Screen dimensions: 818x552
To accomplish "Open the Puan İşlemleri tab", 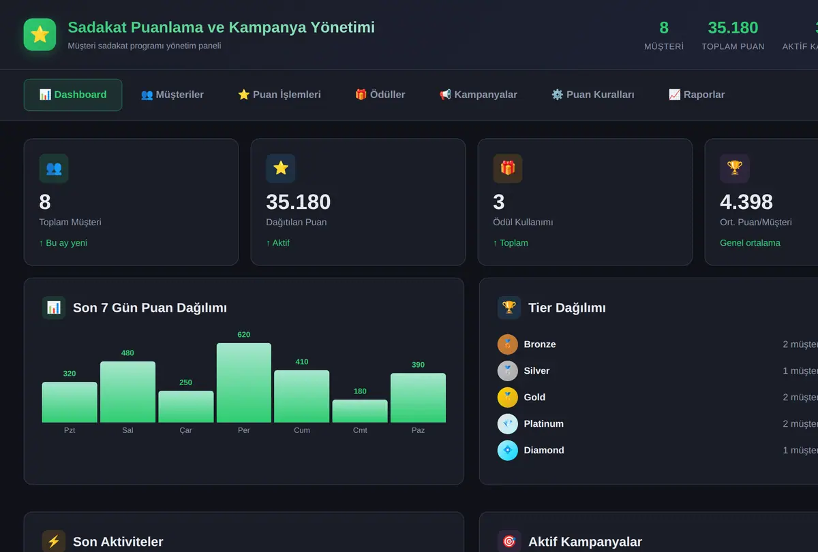I will click(279, 95).
